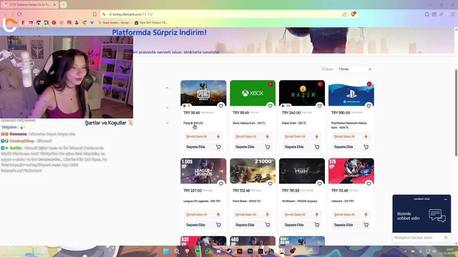The width and height of the screenshot is (458, 257).
Task: Open the black books Google bookmark
Action: point(114,22)
